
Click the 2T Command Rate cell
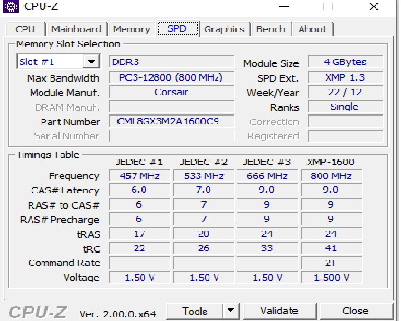point(331,263)
